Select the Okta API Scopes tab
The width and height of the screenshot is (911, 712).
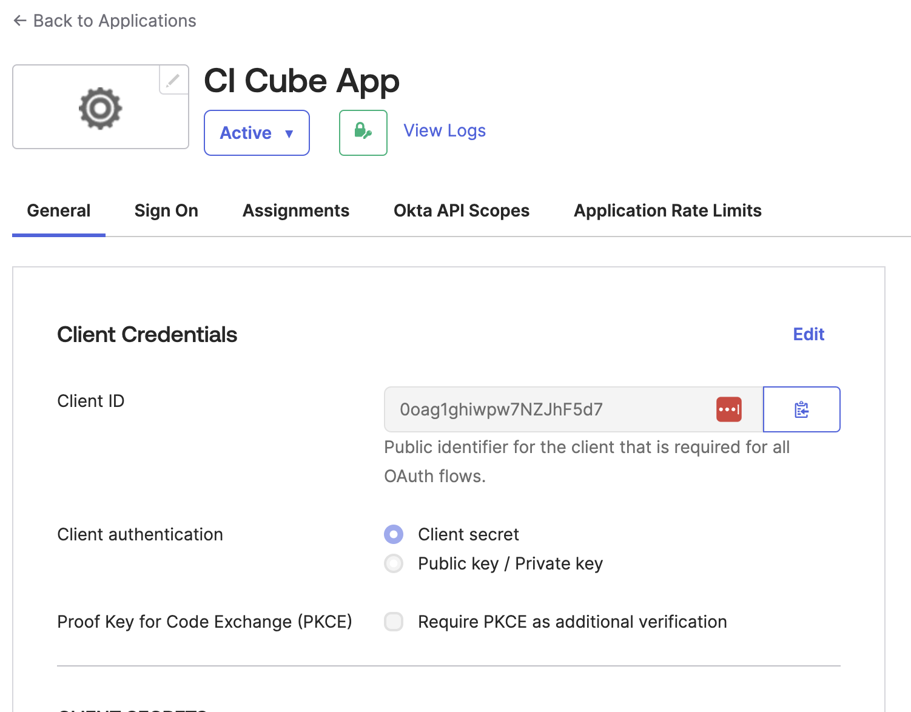point(462,210)
